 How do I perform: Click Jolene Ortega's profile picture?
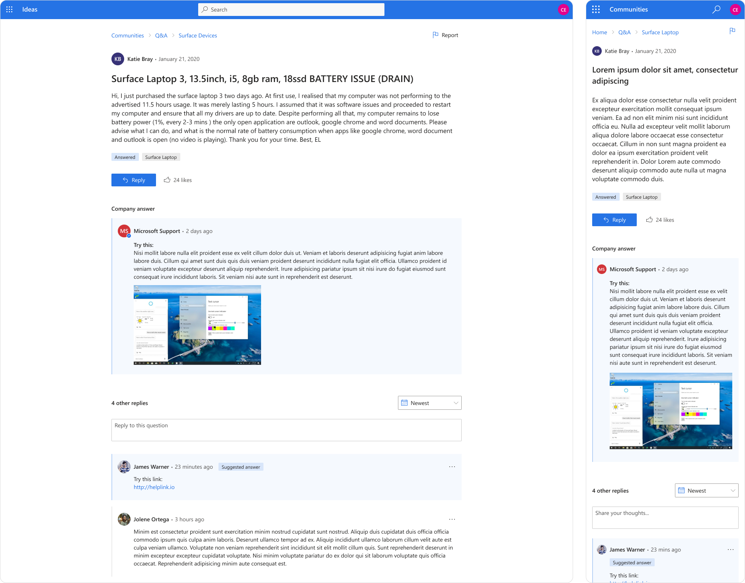(x=124, y=519)
